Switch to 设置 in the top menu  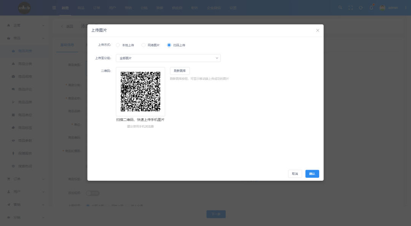(233, 7)
